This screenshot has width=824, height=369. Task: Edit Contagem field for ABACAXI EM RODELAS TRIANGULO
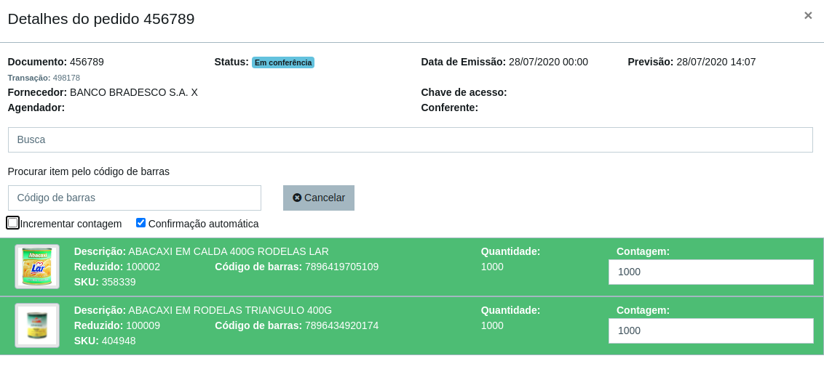[x=710, y=331]
